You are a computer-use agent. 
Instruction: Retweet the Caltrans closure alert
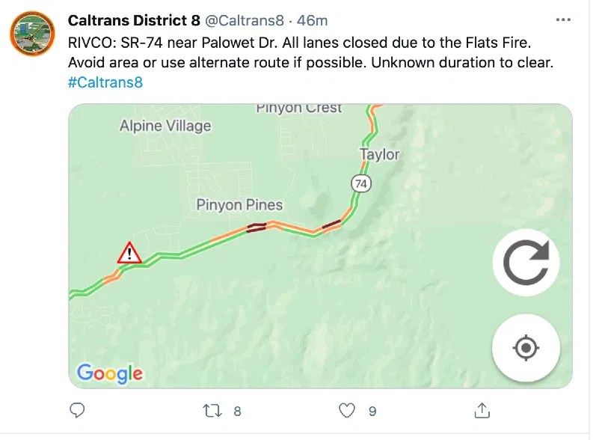point(212,410)
